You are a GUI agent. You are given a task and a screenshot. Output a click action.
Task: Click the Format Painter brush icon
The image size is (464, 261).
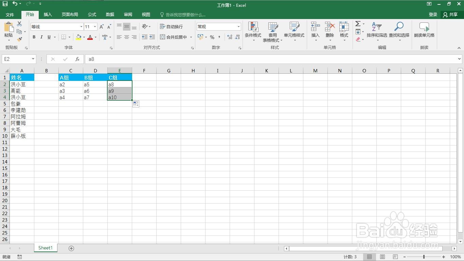point(19,39)
